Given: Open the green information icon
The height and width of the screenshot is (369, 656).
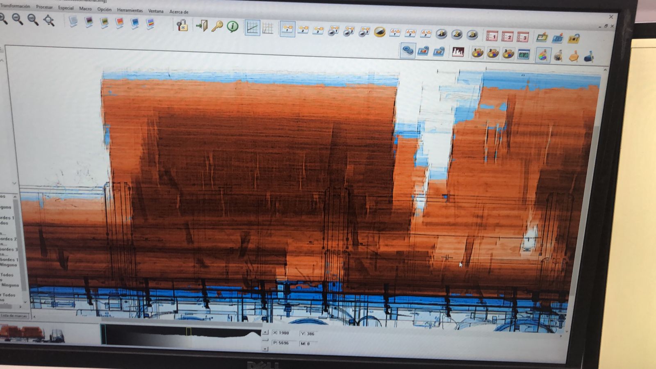Looking at the screenshot, I should (x=232, y=27).
